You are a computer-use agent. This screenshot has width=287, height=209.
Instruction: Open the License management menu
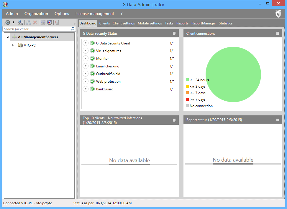(x=95, y=14)
